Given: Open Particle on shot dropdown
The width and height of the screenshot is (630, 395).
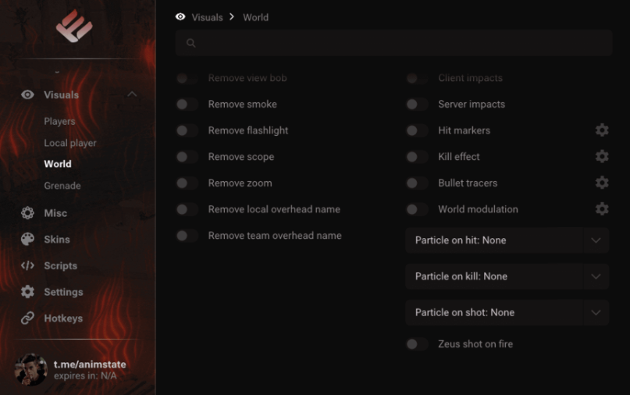Looking at the screenshot, I should [507, 312].
